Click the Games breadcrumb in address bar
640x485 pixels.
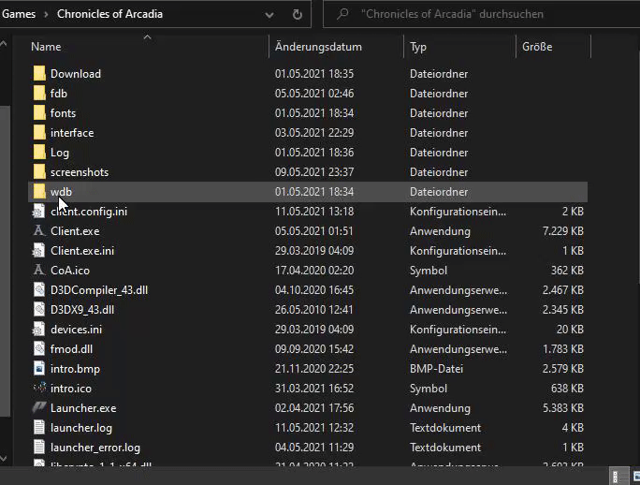click(19, 14)
